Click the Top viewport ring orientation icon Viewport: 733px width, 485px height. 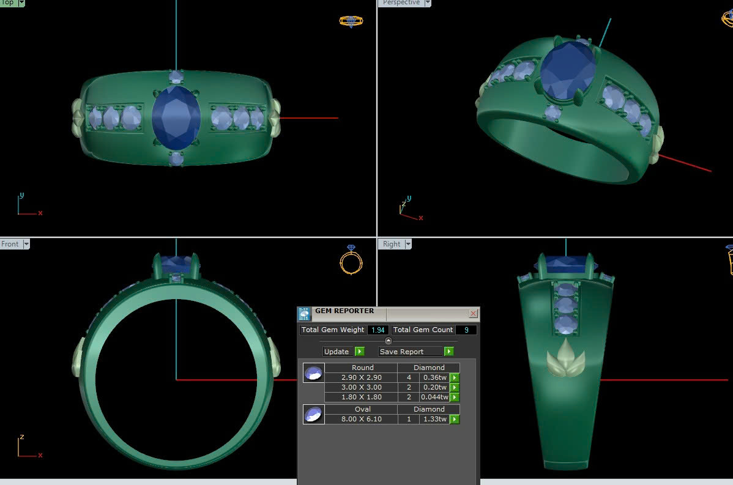pos(351,21)
